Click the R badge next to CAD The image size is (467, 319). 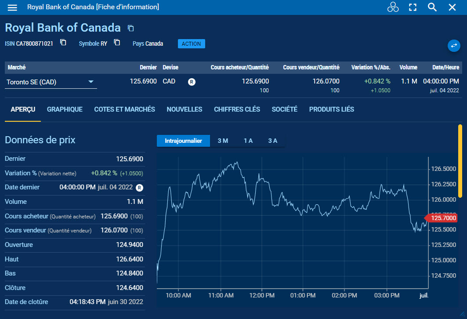pyautogui.click(x=192, y=82)
